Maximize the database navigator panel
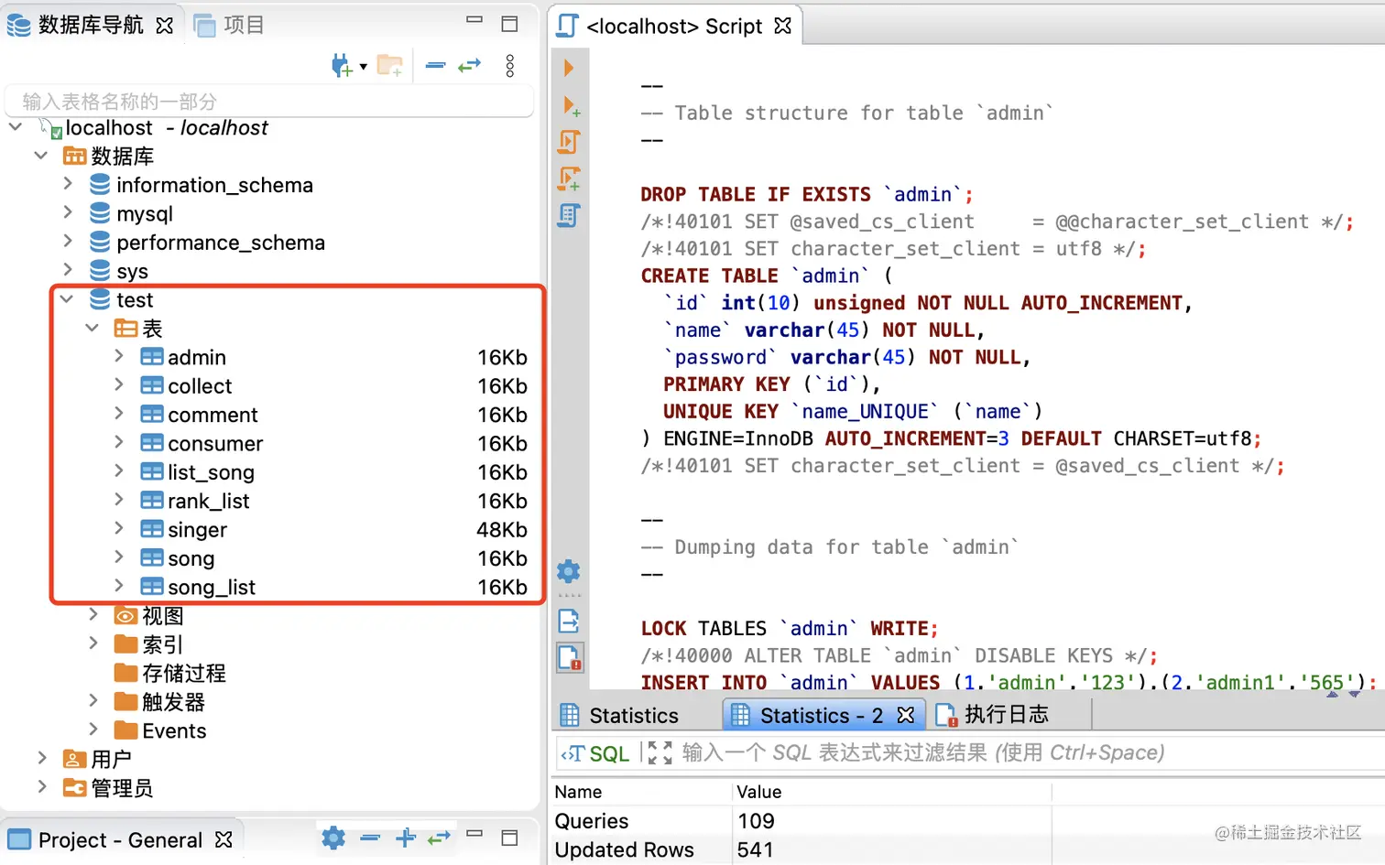 point(510,24)
